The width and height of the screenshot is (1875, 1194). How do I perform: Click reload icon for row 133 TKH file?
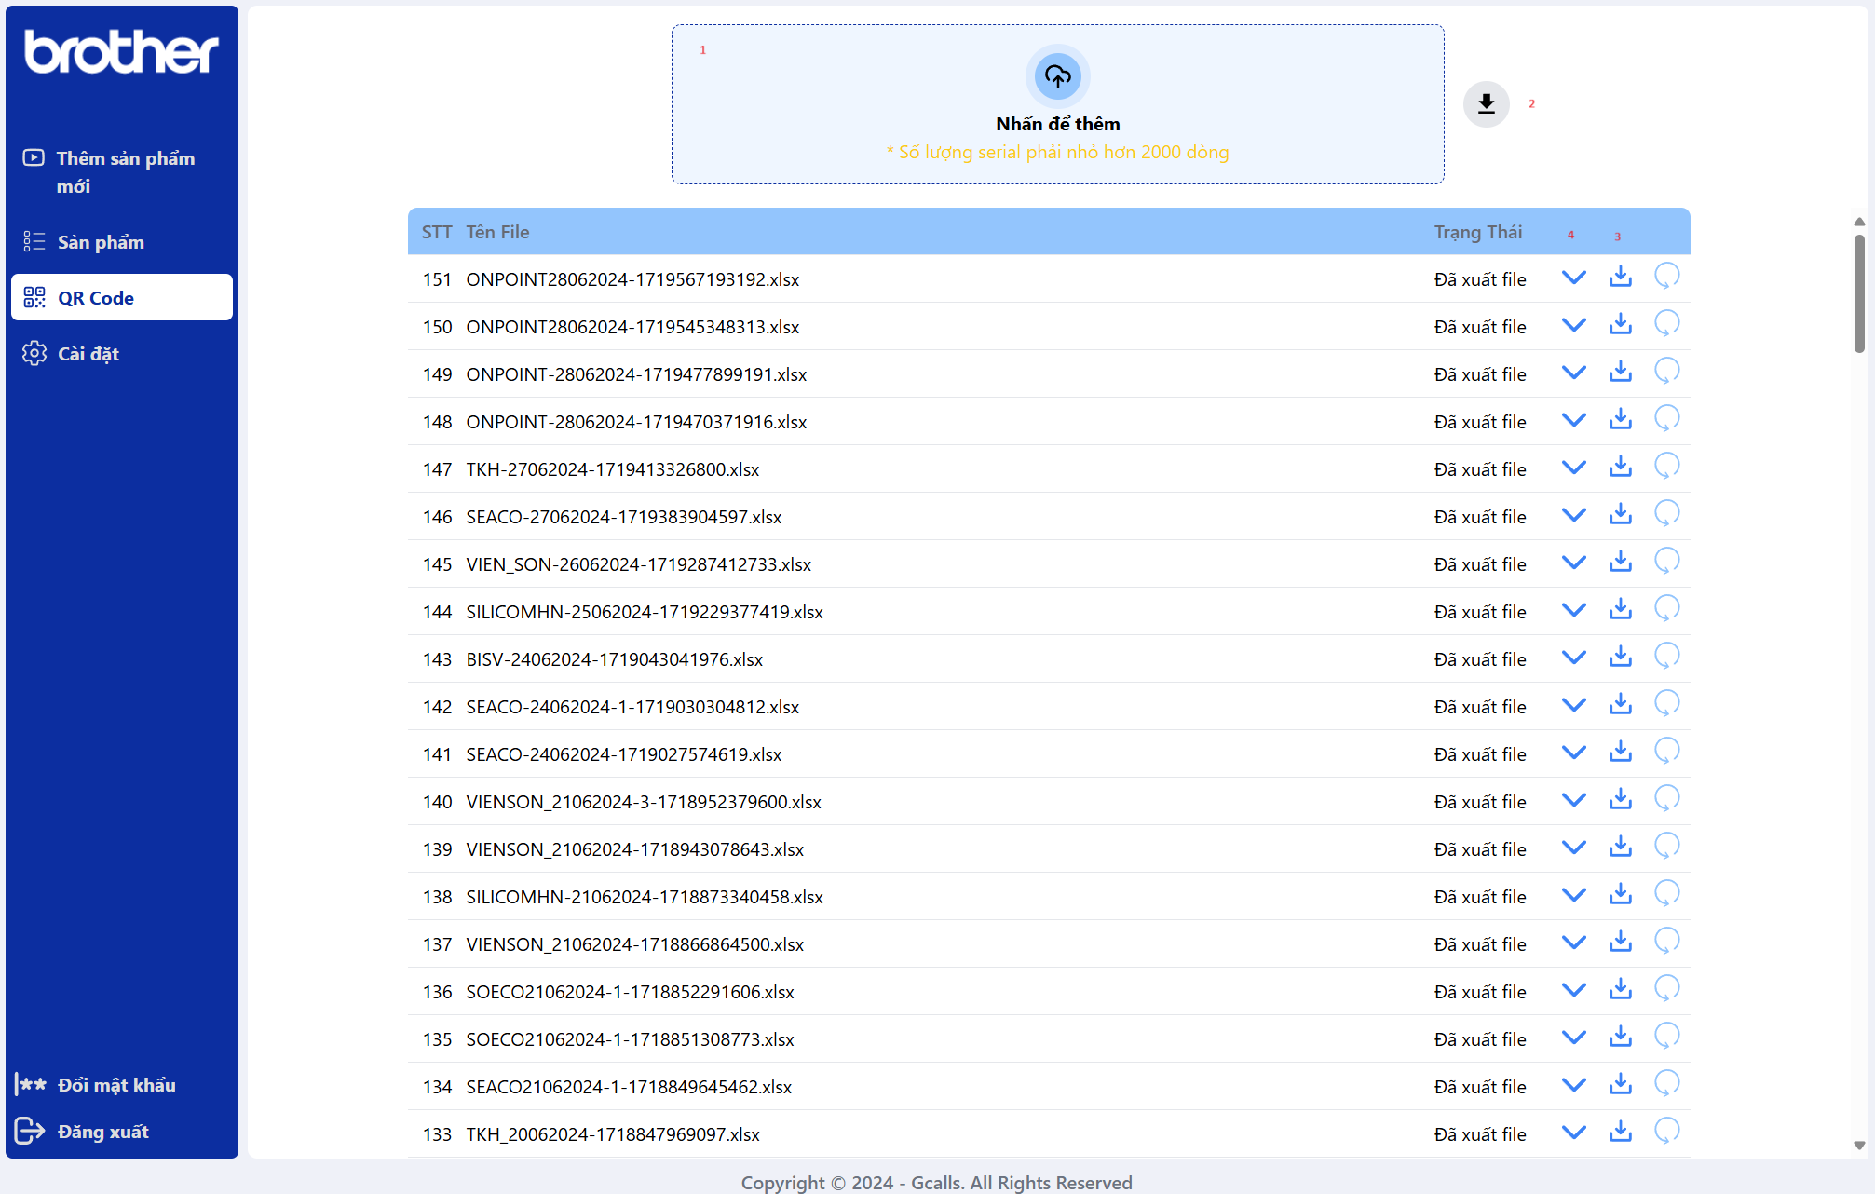pos(1665,1133)
